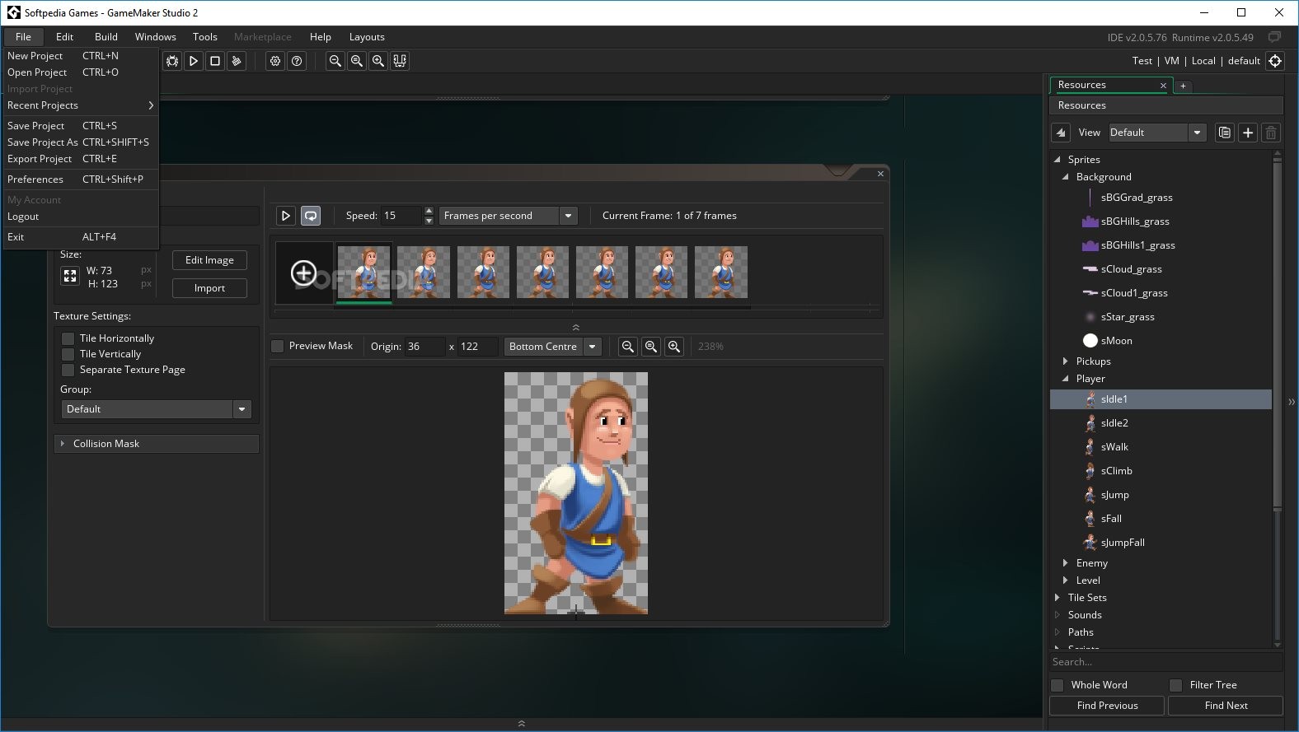The image size is (1299, 732).
Task: Increase animation speed with up stepper
Action: tap(429, 211)
